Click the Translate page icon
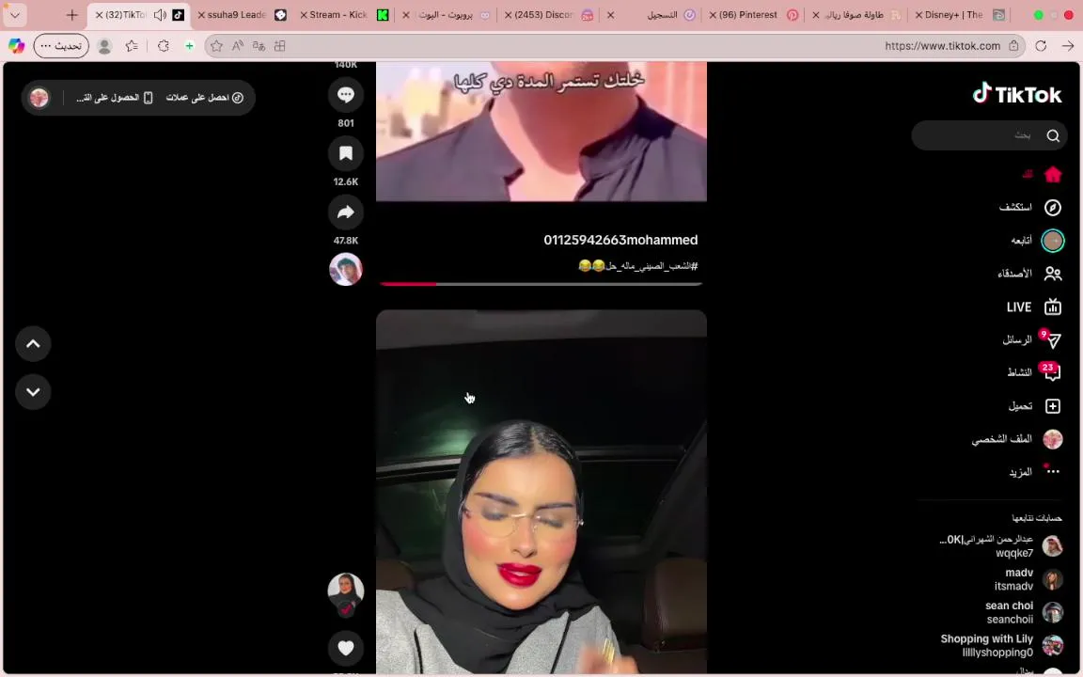 click(259, 45)
